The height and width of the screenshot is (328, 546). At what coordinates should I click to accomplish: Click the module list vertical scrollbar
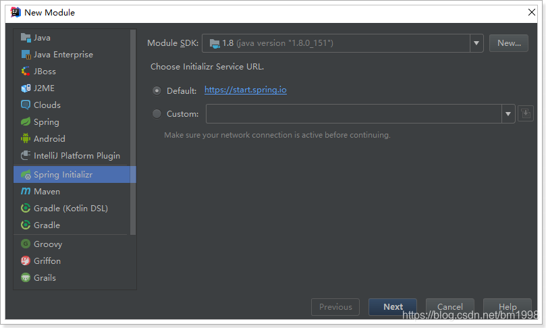click(x=133, y=132)
